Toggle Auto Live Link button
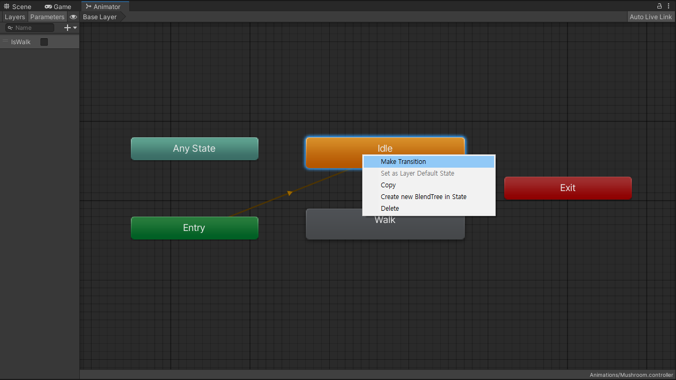 click(x=650, y=17)
